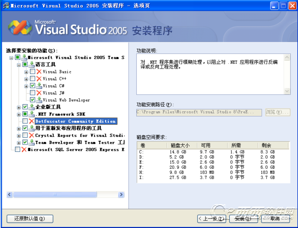Viewport: 298px width, 228px height.
Task: Click the 上一步 back button
Action: tap(212, 219)
